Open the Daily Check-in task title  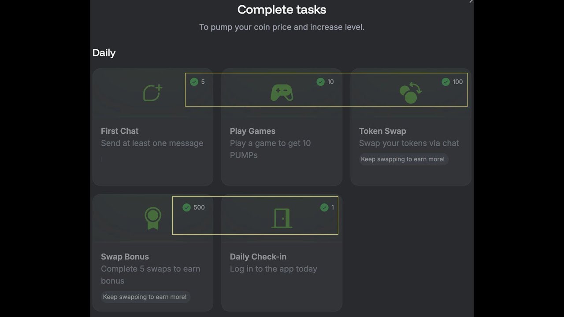(258, 257)
